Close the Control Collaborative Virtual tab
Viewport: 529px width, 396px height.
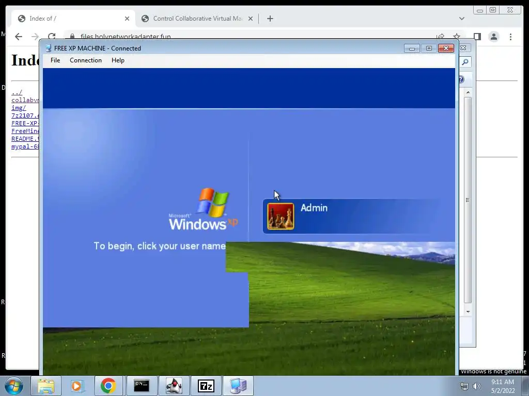point(251,19)
